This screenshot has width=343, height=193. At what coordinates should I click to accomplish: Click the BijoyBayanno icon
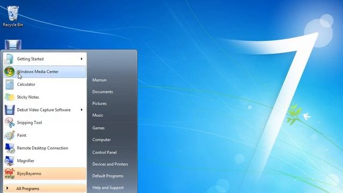click(10, 174)
